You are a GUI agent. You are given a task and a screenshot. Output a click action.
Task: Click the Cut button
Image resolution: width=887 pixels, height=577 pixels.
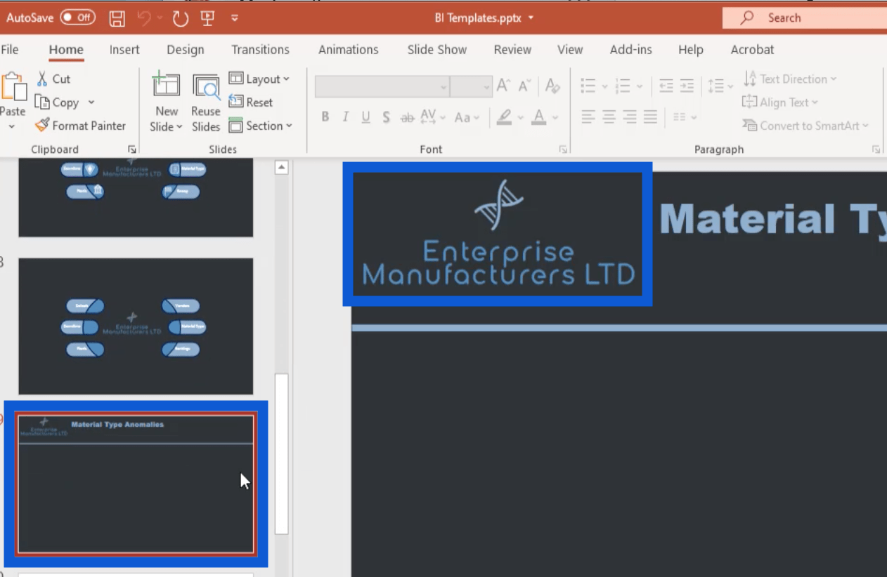pos(54,79)
